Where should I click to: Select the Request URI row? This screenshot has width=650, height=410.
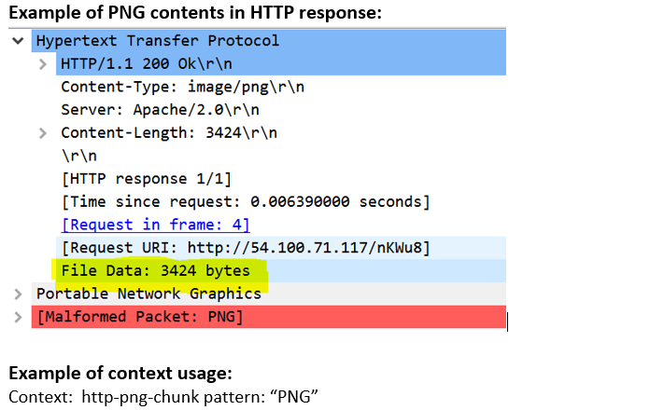[245, 248]
